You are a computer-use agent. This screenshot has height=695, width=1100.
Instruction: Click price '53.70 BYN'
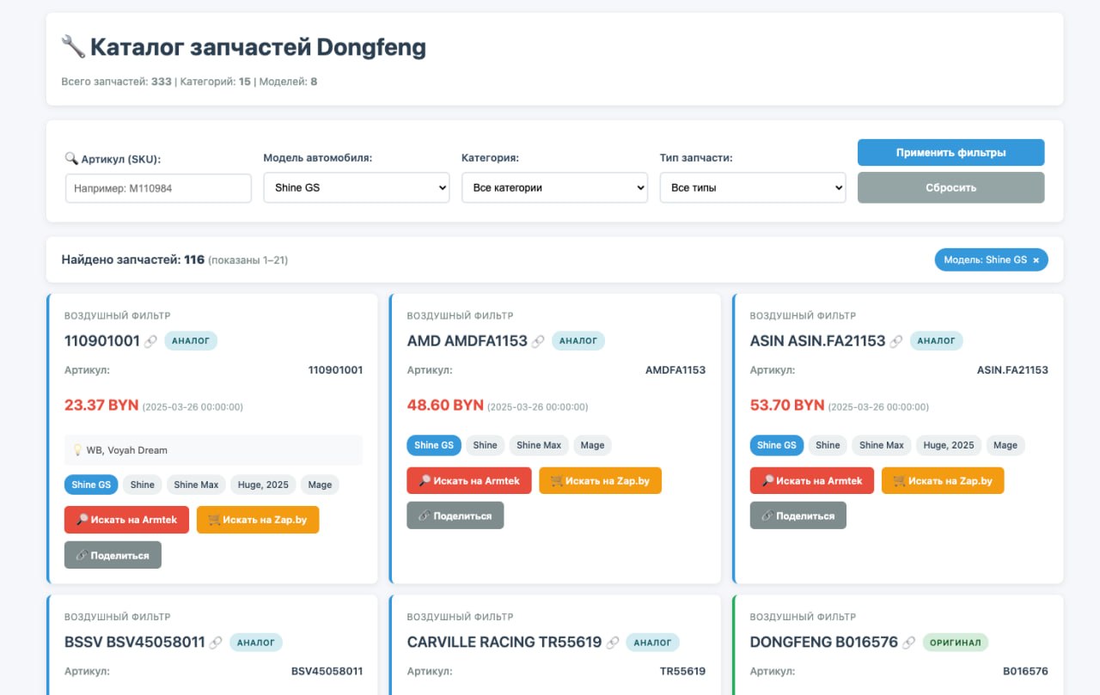[x=787, y=405]
